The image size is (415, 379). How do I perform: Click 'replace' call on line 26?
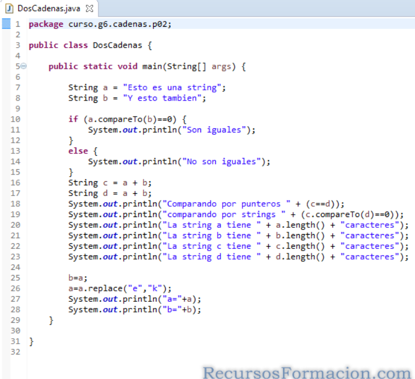tap(105, 289)
